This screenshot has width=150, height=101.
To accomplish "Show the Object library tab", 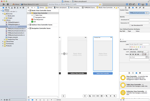I will [136, 73].
